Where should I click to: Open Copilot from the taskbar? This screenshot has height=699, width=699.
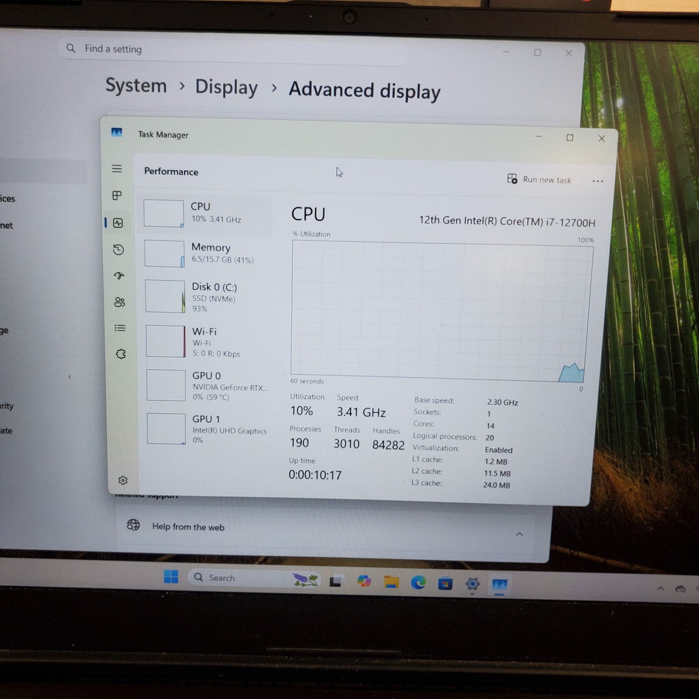(364, 581)
